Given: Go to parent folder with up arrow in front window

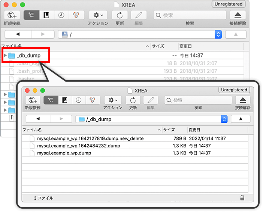Looking at the screenshot, I should tap(241, 119).
